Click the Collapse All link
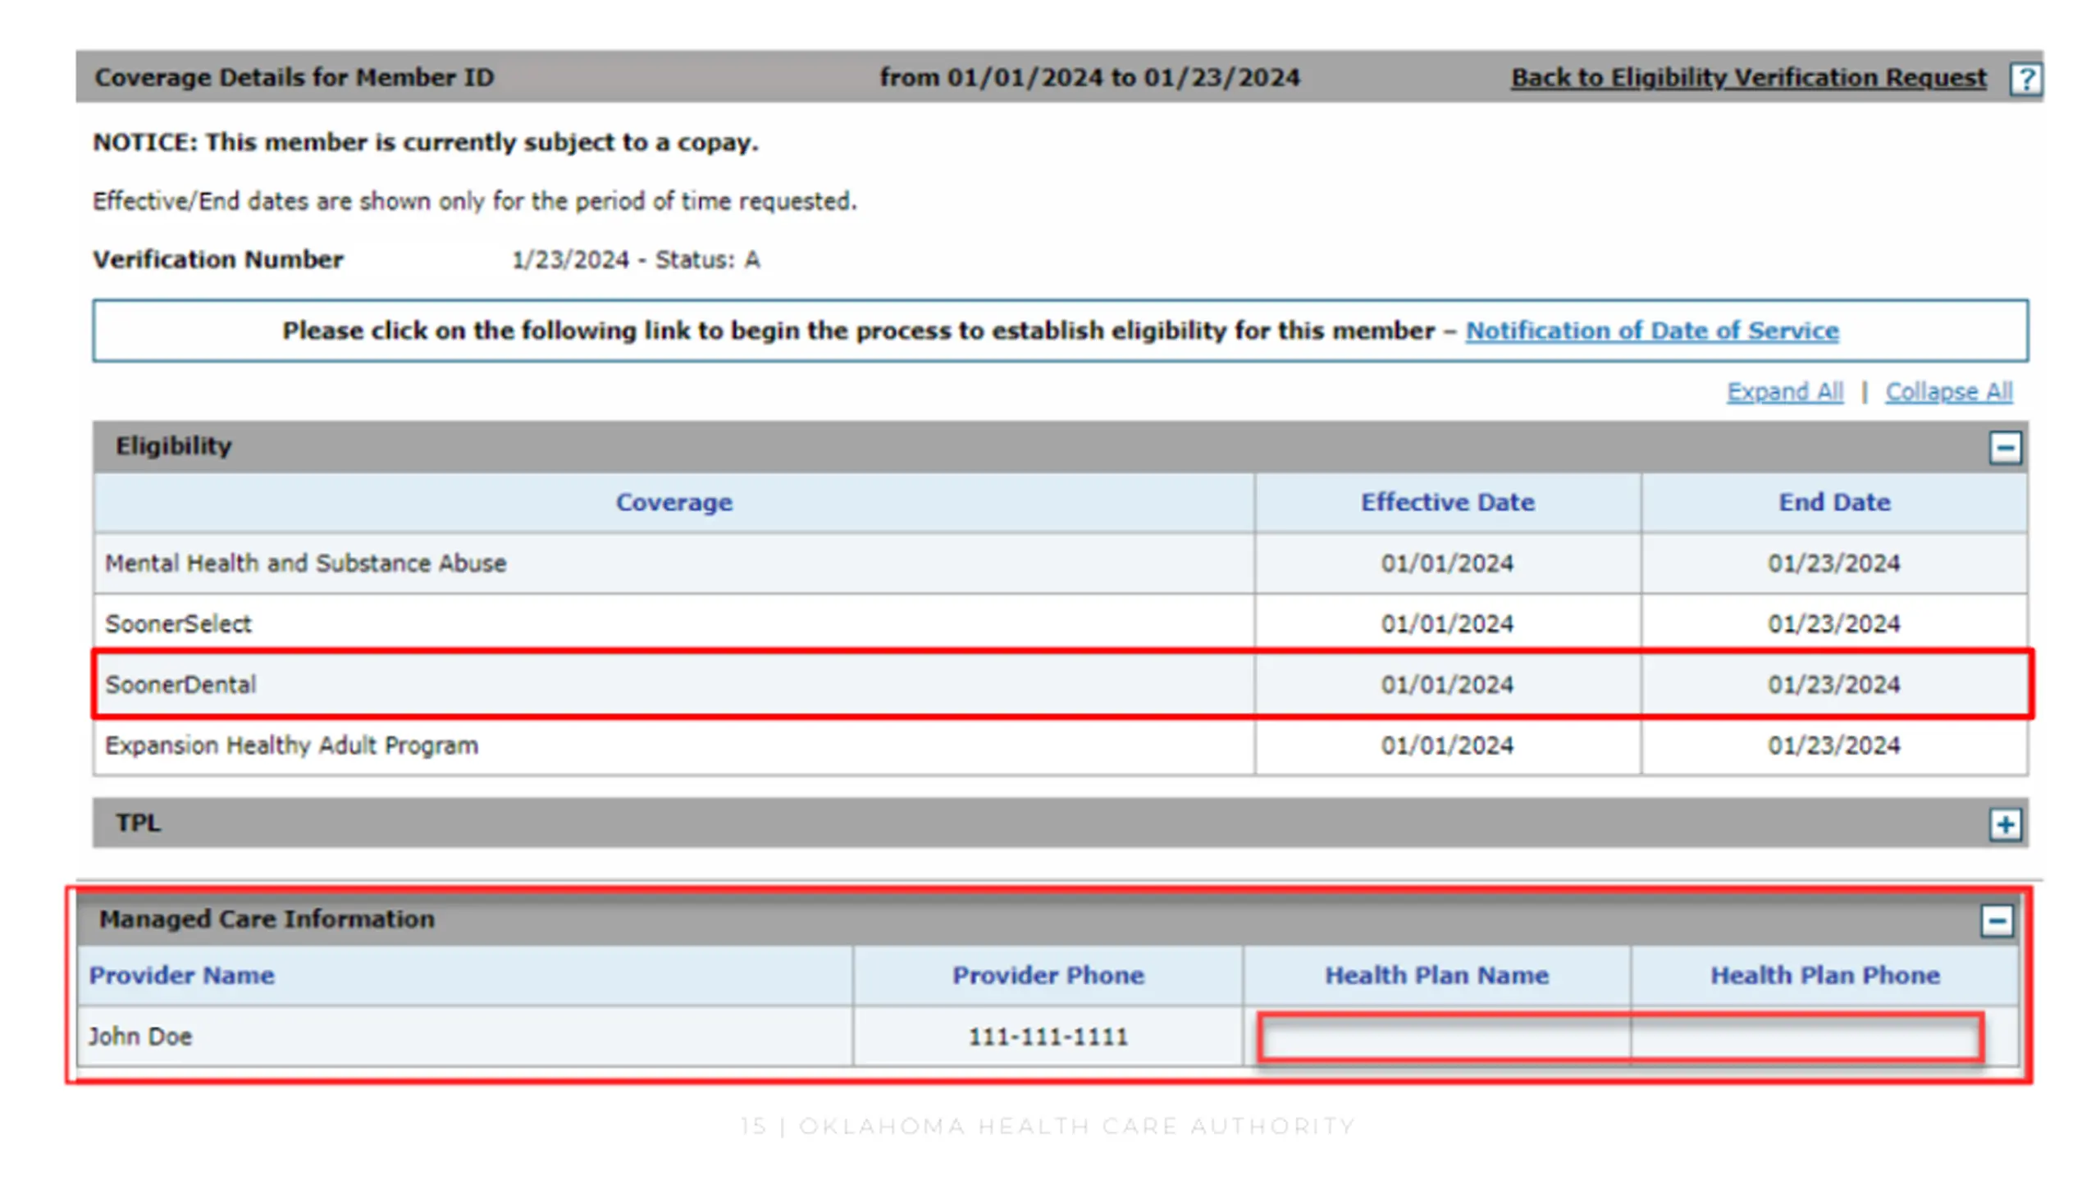Screen dimensions: 2100x1181 click(1948, 391)
